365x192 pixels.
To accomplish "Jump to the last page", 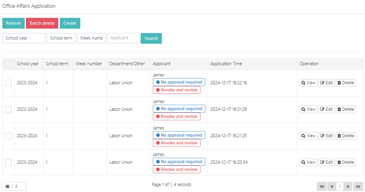I will pos(358,186).
